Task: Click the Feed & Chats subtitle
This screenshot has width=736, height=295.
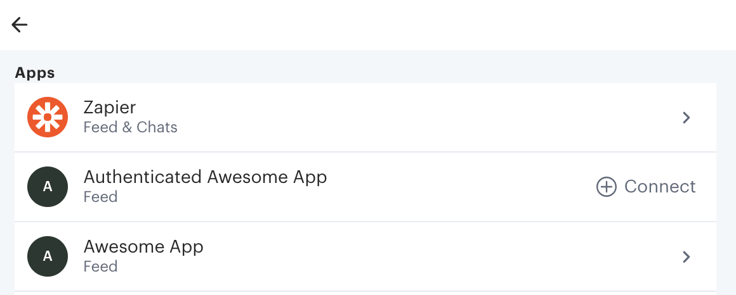Action: 131,127
